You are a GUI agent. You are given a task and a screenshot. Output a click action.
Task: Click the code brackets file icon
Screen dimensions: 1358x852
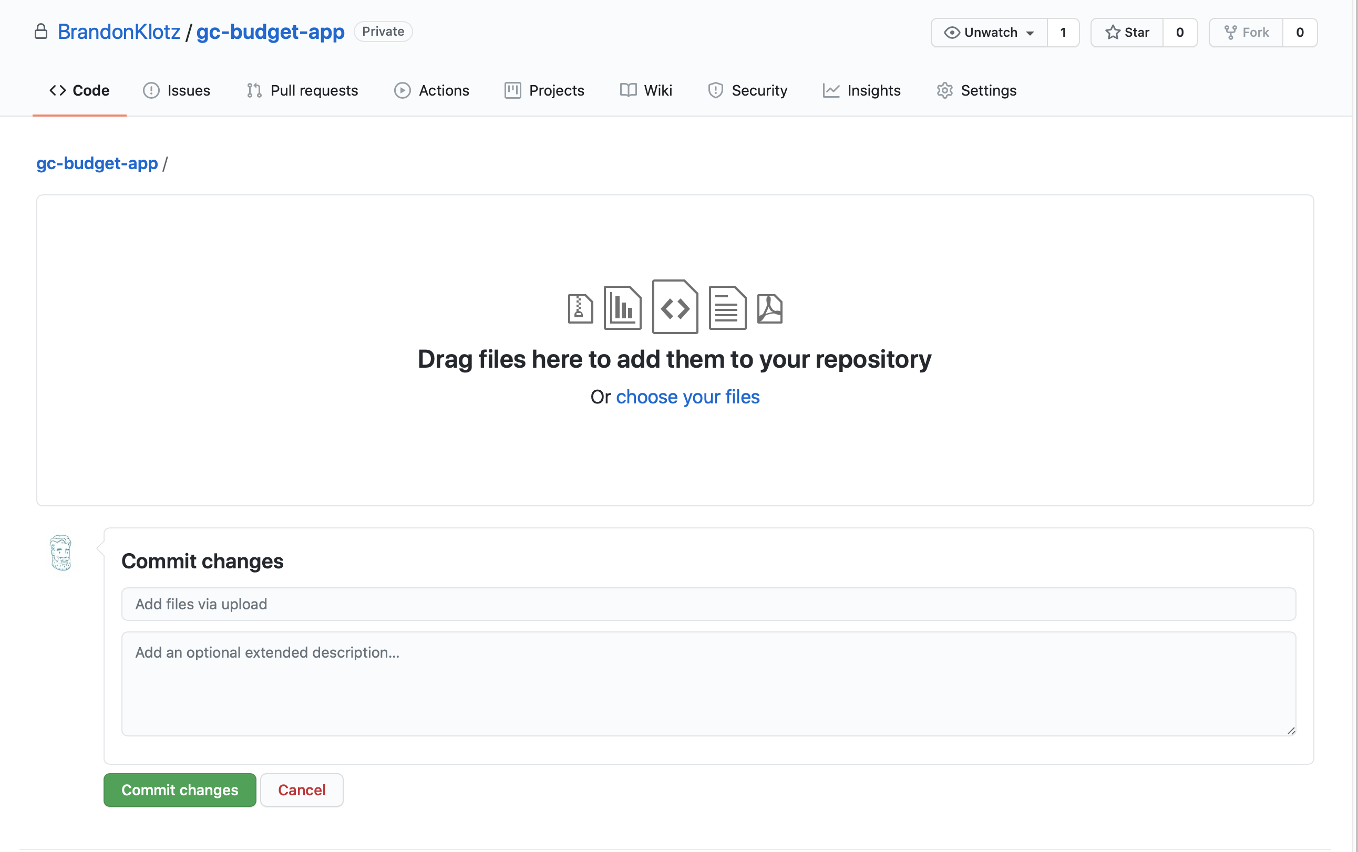pos(675,307)
